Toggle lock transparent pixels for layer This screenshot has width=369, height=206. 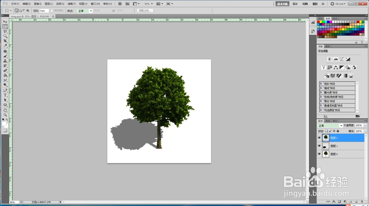[x=327, y=131]
